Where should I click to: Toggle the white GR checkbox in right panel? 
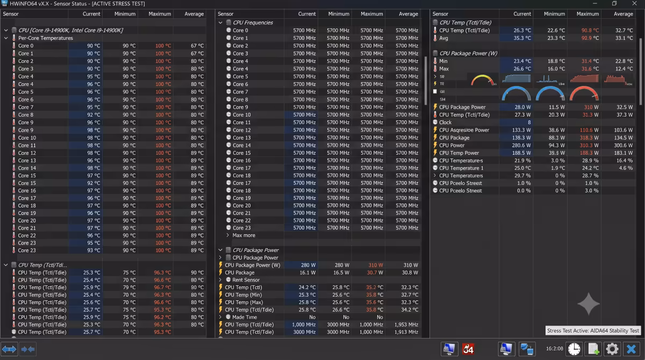(435, 91)
